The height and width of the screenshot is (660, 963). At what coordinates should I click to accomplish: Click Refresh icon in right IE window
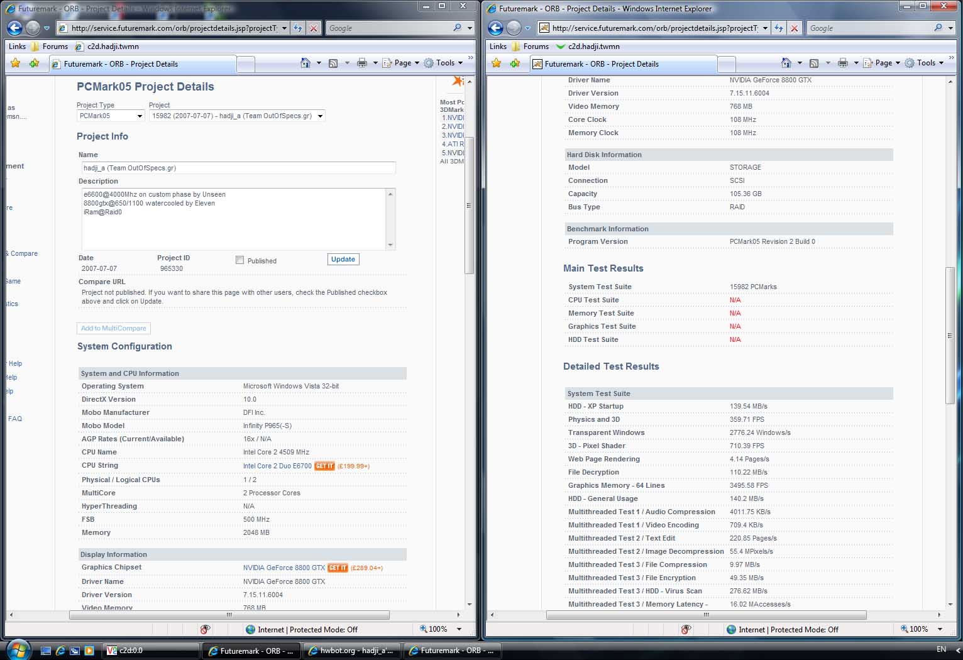tap(778, 28)
